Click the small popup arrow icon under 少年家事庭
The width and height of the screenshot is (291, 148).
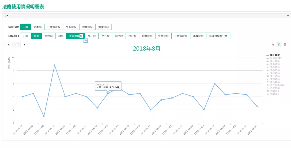point(86,41)
